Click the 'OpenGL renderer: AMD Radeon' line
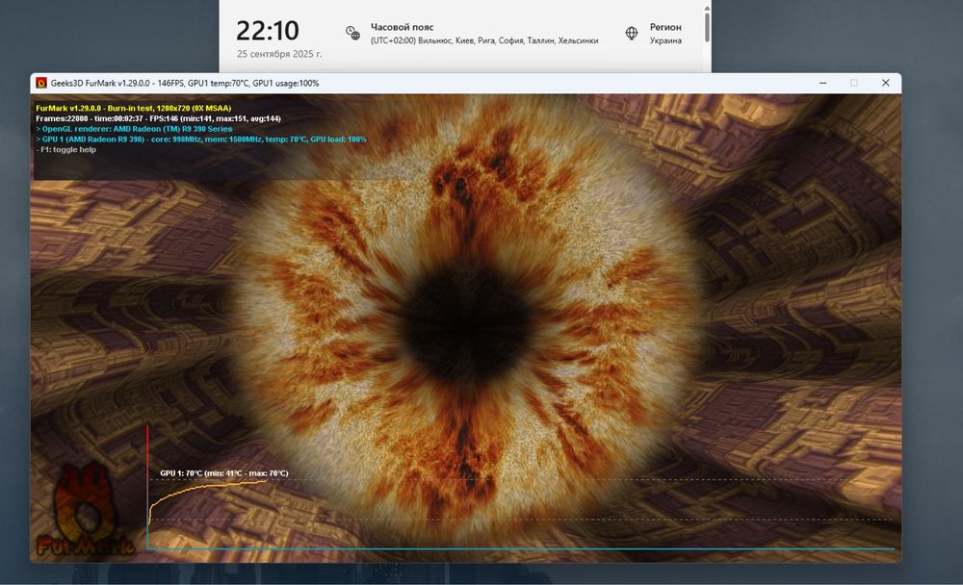Viewport: 963px width, 585px height. coord(134,129)
